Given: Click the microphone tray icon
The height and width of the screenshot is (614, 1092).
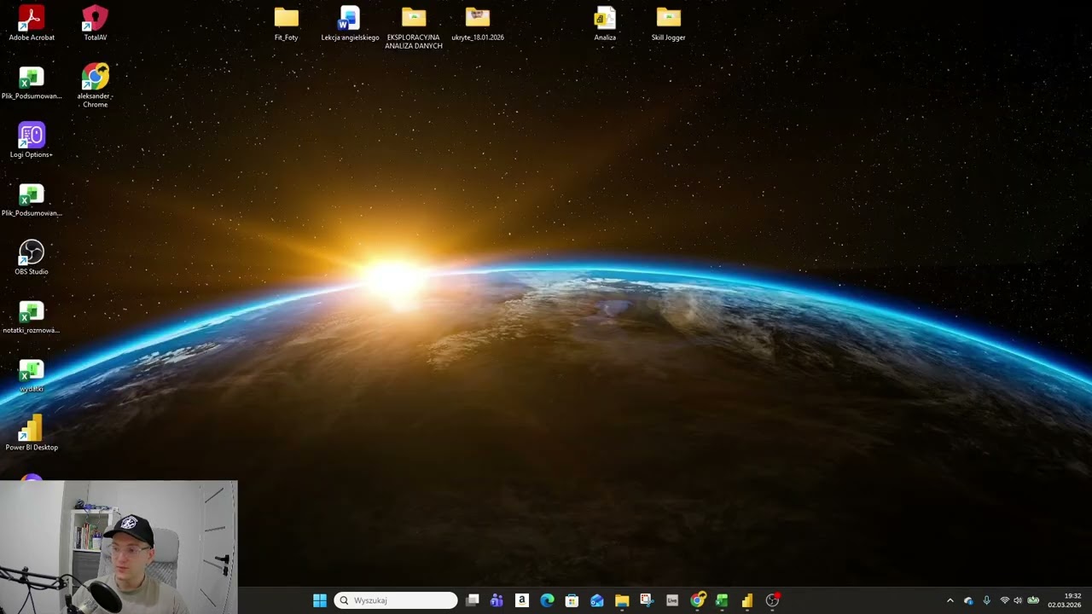Looking at the screenshot, I should pos(987,600).
